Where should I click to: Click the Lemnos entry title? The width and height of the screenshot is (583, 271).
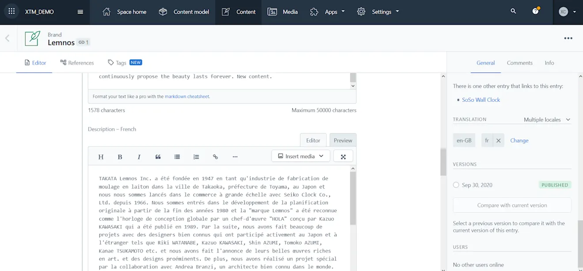(x=61, y=42)
